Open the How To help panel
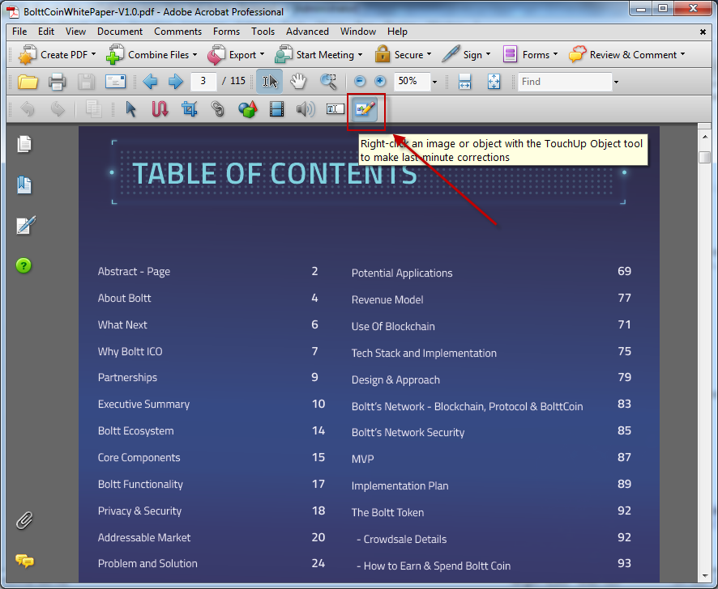Viewport: 718px width, 589px height. point(24,265)
